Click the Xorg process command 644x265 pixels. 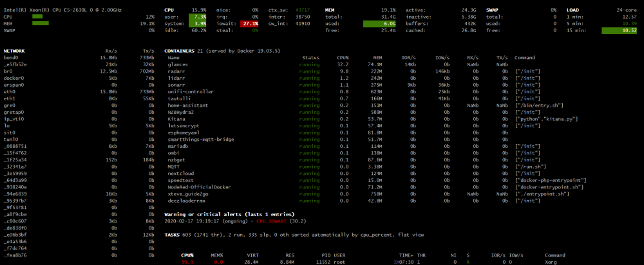pyautogui.click(x=551, y=262)
